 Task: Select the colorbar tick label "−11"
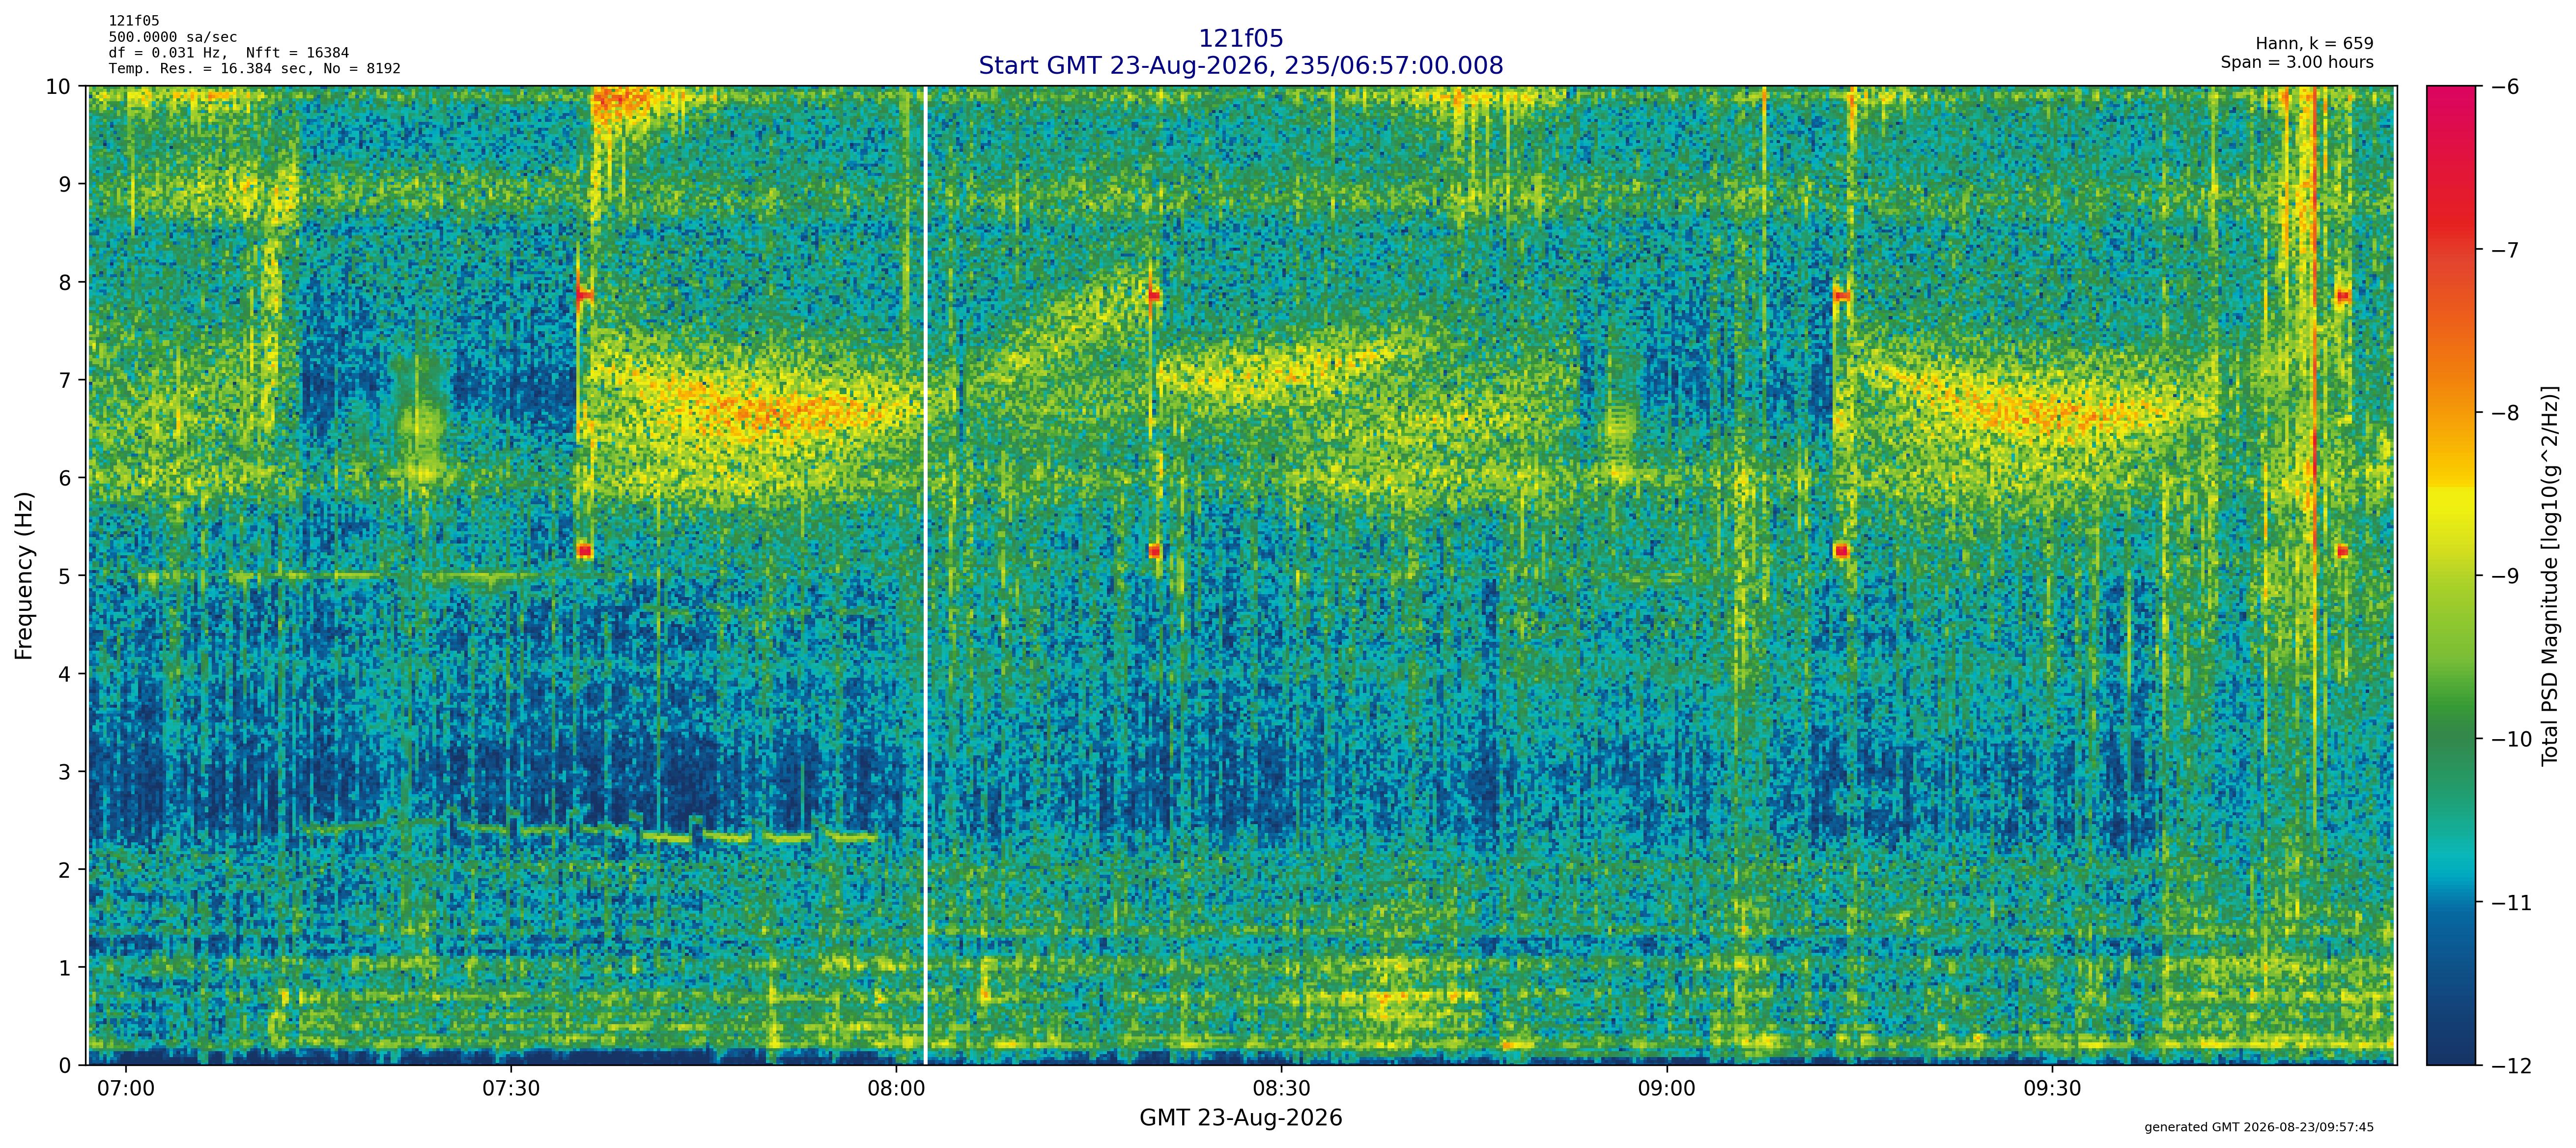pyautogui.click(x=2510, y=903)
